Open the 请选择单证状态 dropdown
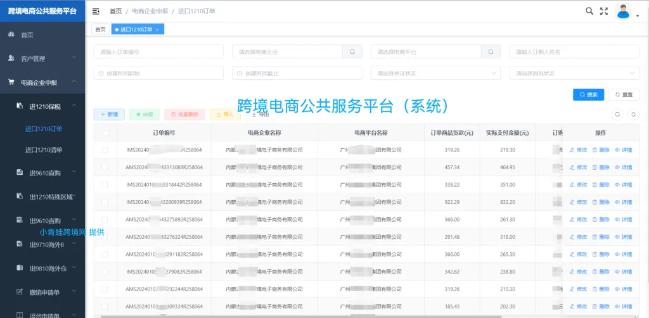Image resolution: width=649 pixels, height=318 pixels. 436,73
